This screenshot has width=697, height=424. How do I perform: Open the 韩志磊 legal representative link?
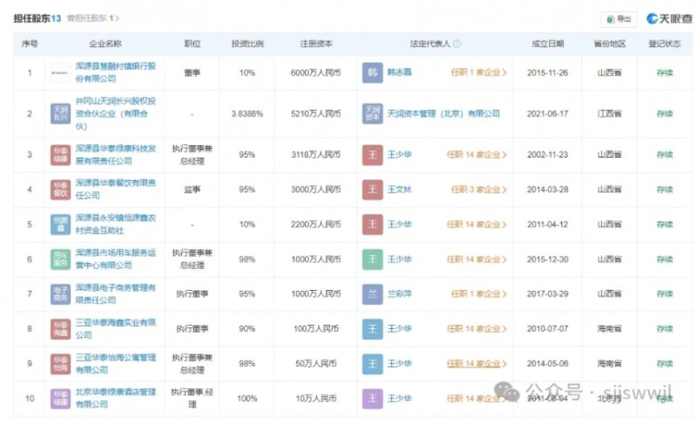399,72
